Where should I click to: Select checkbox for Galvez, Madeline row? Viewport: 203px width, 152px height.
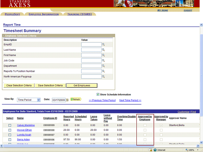point(10,125)
